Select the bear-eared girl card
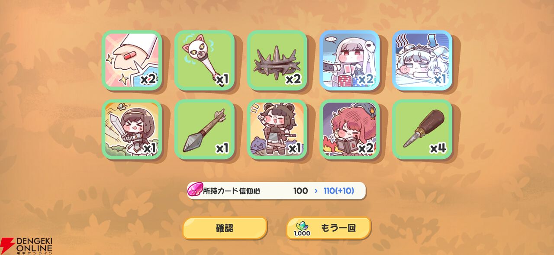This screenshot has width=554, height=255. pos(277,129)
